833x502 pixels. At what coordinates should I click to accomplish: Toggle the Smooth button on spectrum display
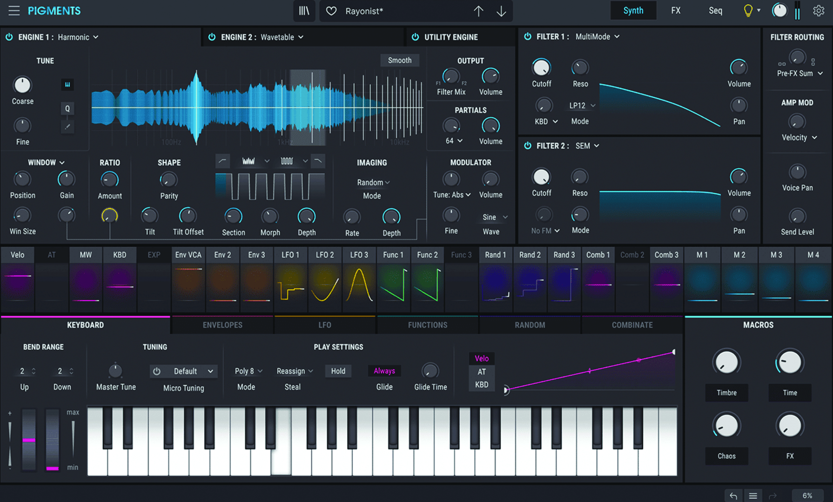point(400,60)
